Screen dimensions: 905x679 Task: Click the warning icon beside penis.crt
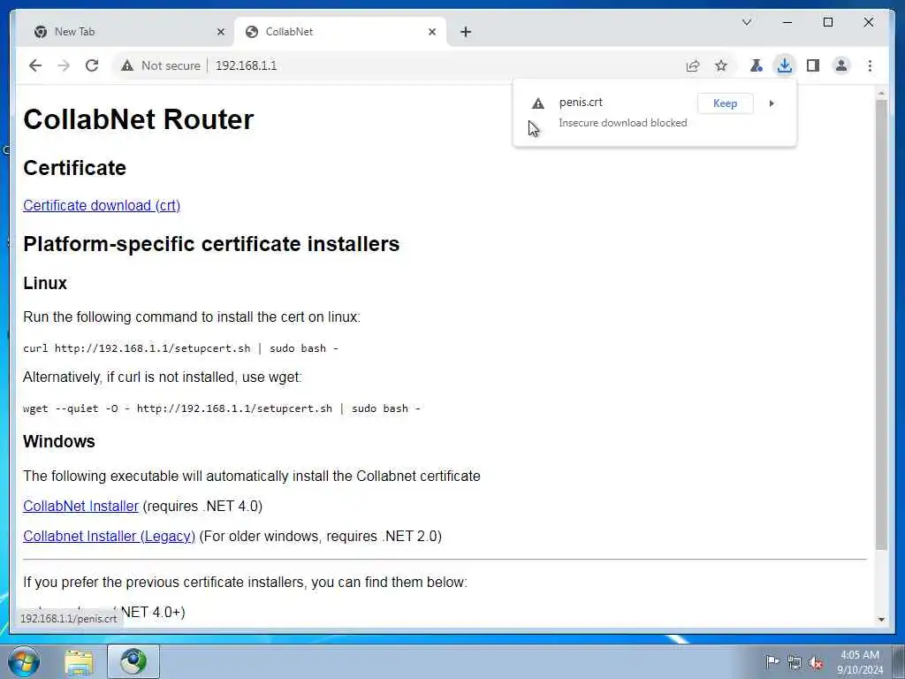tap(538, 103)
